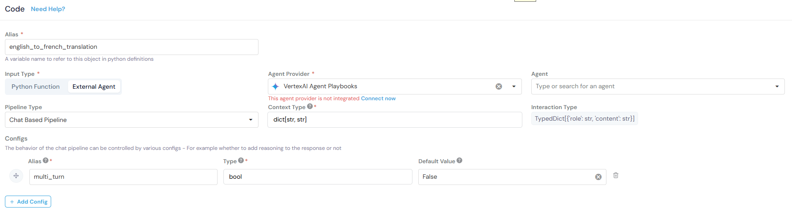Viewport: 792px width, 212px height.
Task: Open the Pipeline Type dropdown
Action: [251, 120]
